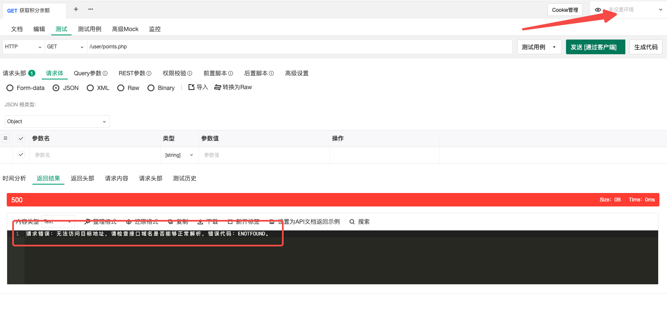Click info icon beside Query参数
This screenshot has width=667, height=312.
[x=105, y=73]
